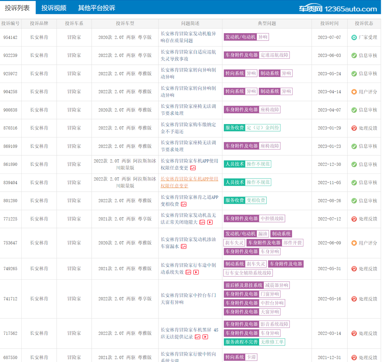382x362 pixels.
Task: Click the green check icon for complaint 839404
Action: click(354, 183)
